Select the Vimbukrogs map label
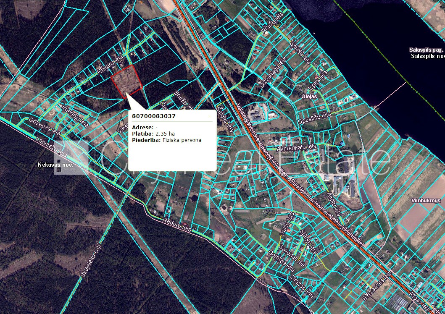This screenshot has width=445, height=314. [x=426, y=201]
